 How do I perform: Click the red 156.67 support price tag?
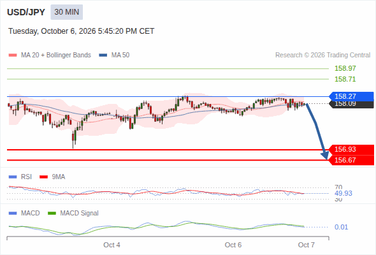point(351,160)
